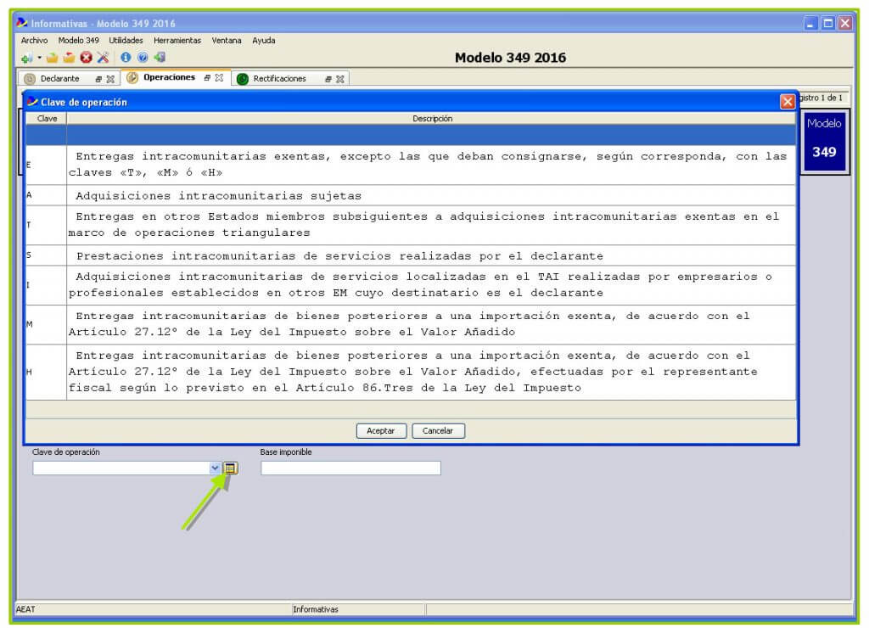Click the Cancelar button
The image size is (869, 628).
(438, 430)
